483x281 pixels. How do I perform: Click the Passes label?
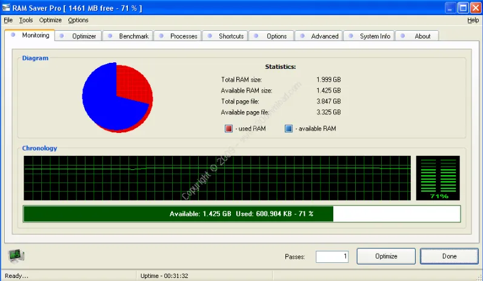coord(295,256)
